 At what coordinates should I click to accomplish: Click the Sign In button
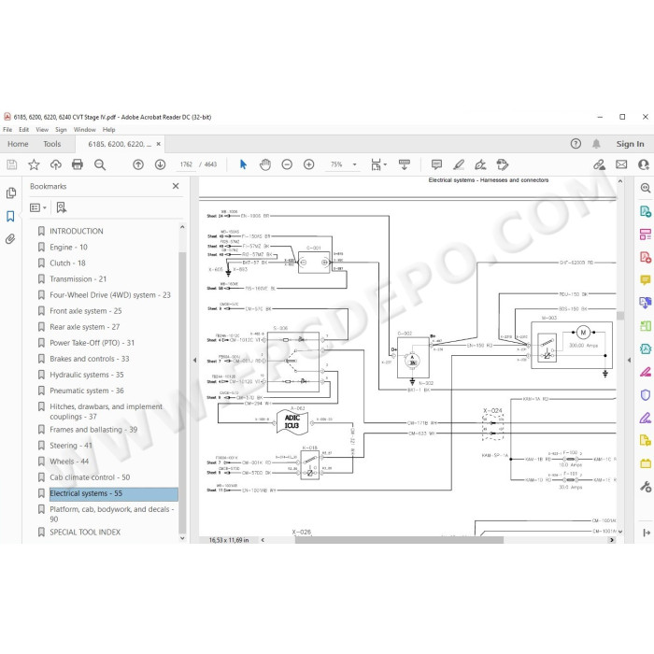click(x=631, y=144)
